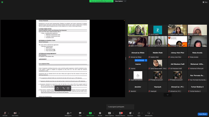The image size is (209, 117).
Task: Select Johnsy Hein Pitoi's tile
Action: coord(177,53)
